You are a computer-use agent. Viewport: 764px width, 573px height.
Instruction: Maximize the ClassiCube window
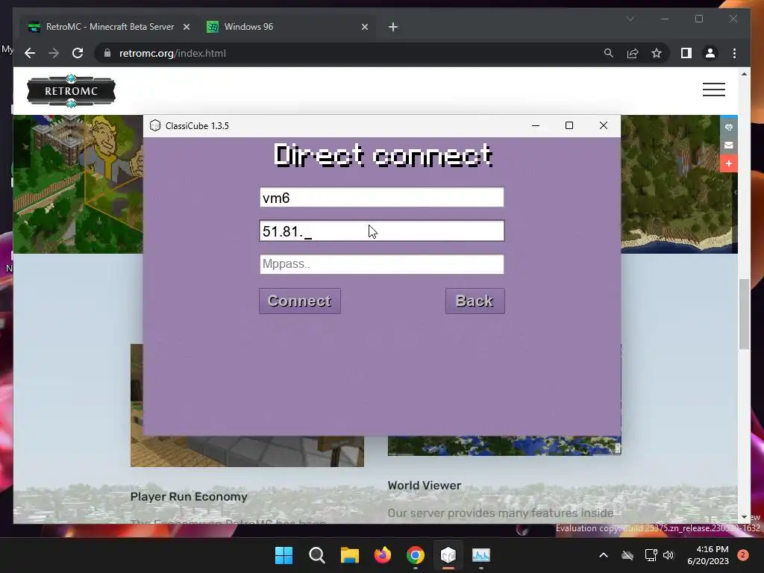(569, 125)
